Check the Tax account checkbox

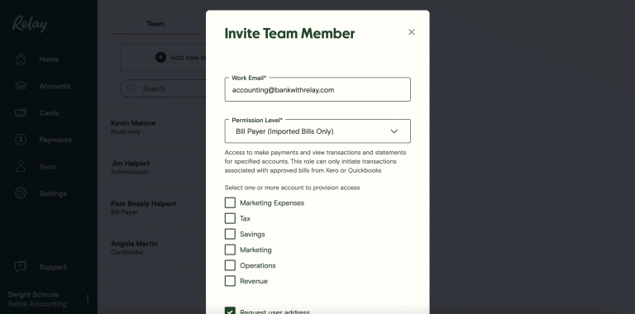tap(230, 218)
